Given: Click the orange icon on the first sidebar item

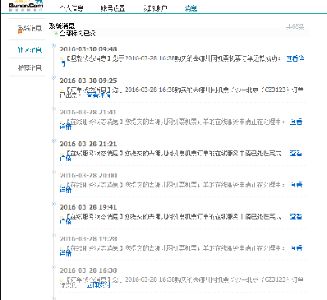Looking at the screenshot, I should point(20,32).
